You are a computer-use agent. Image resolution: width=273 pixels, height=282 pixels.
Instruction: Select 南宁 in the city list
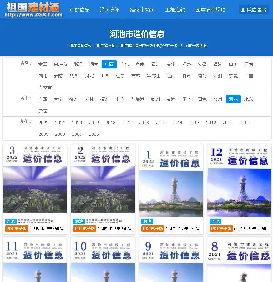(x=58, y=99)
